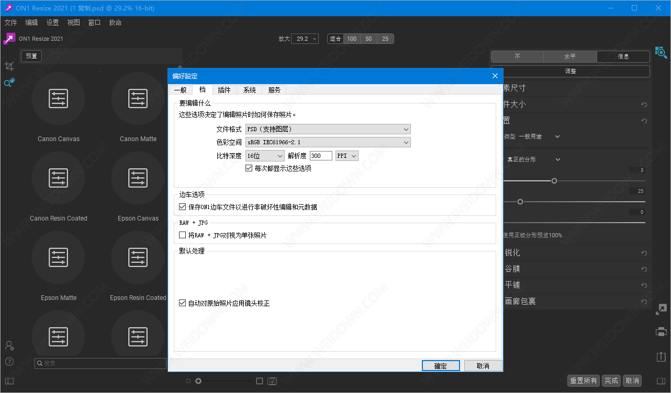
Task: Reset the 谷膜 section with its arrow
Action: point(644,270)
